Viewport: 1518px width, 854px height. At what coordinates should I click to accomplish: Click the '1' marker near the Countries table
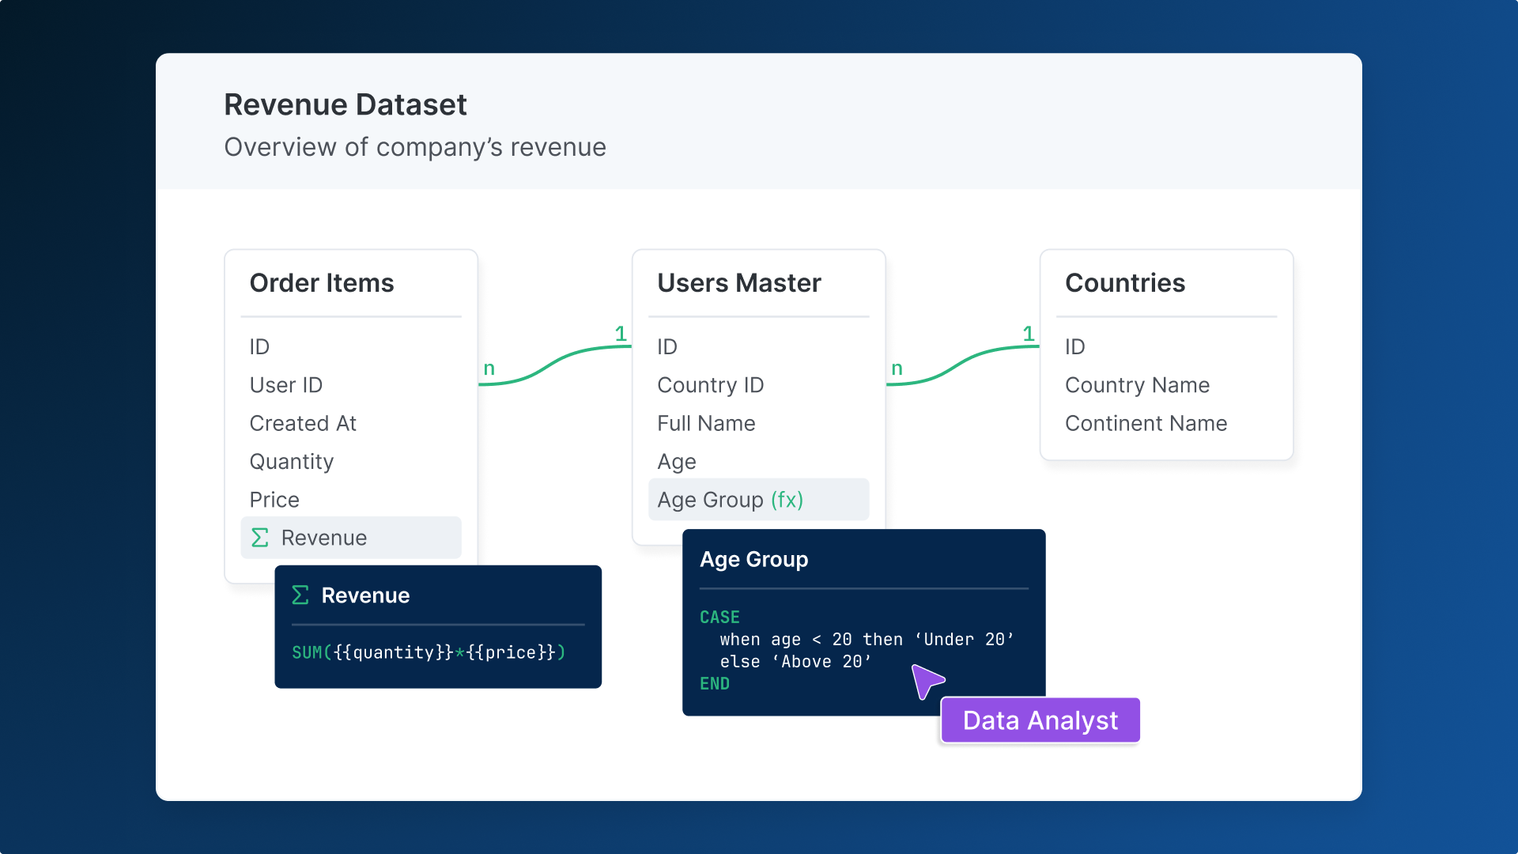1029,334
